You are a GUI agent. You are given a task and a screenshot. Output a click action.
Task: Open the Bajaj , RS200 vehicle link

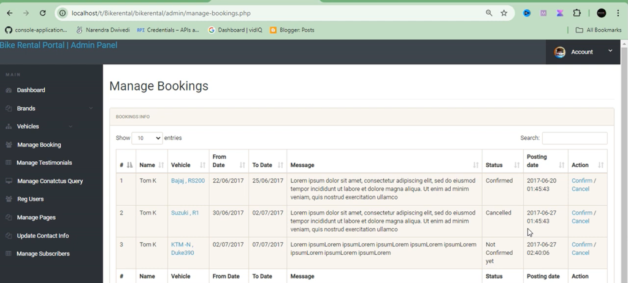pos(188,181)
